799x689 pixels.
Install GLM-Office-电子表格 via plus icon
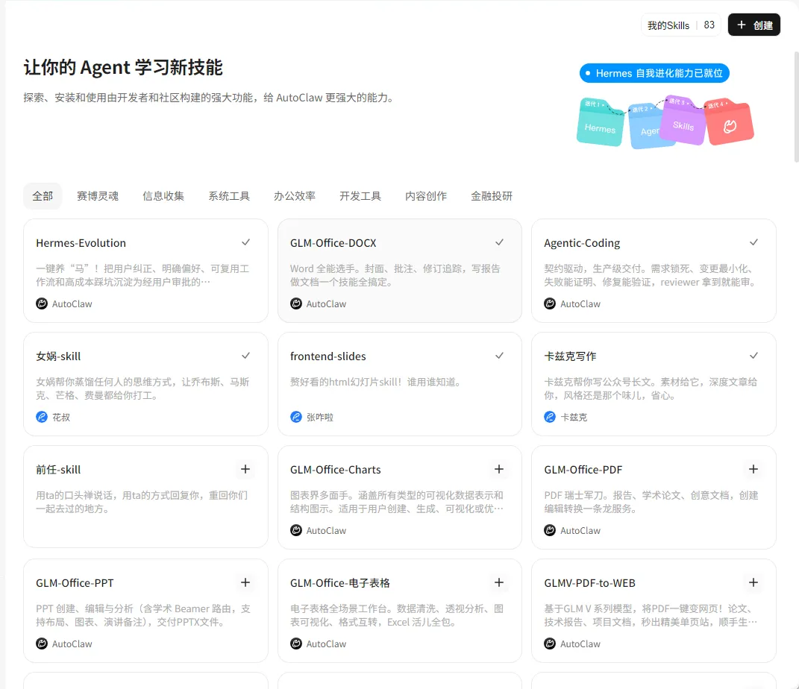(499, 582)
